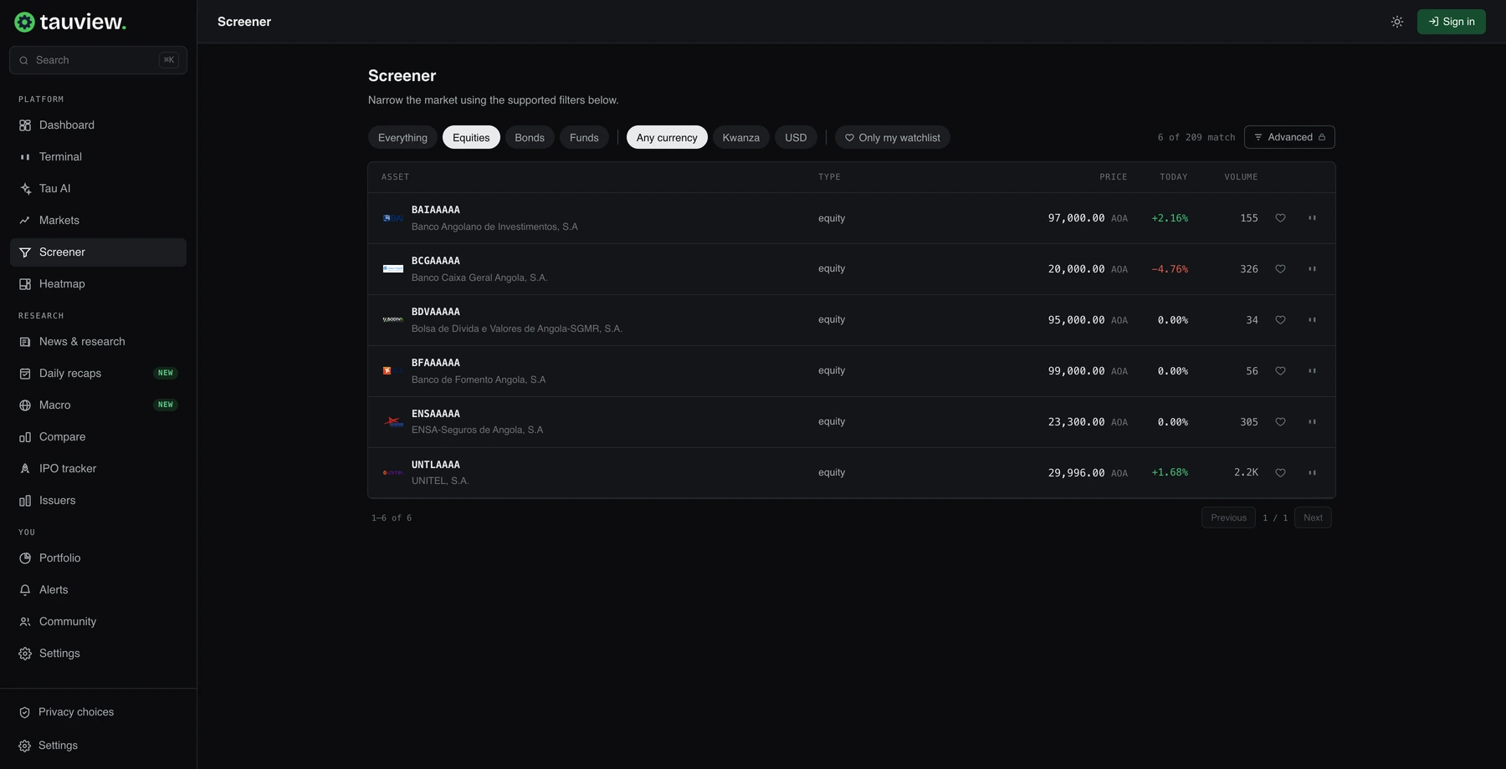Open Tau AI assistant
This screenshot has width=1506, height=769.
(x=98, y=189)
